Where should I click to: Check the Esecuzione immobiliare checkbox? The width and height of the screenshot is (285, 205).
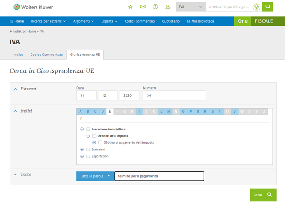click(x=88, y=129)
